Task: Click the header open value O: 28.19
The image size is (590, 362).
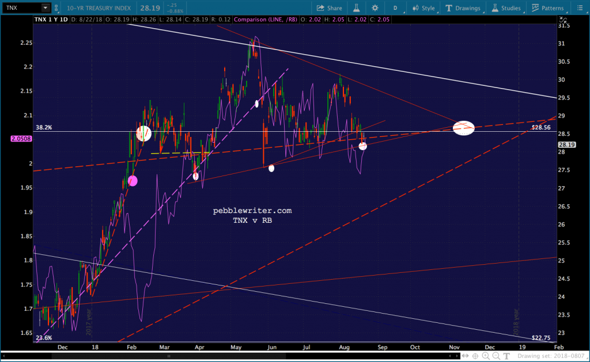Action: (117, 19)
